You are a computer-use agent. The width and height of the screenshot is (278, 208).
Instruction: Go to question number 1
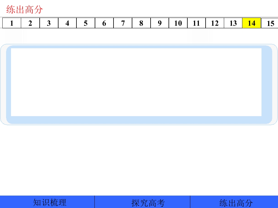coord(12,23)
